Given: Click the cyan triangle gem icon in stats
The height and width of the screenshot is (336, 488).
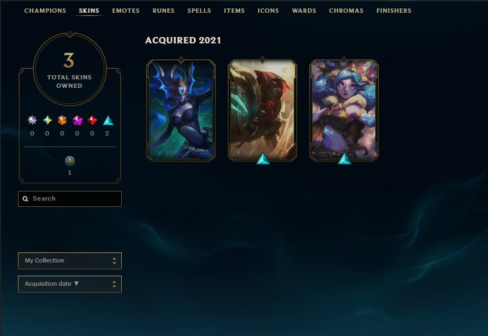Looking at the screenshot, I should [108, 121].
